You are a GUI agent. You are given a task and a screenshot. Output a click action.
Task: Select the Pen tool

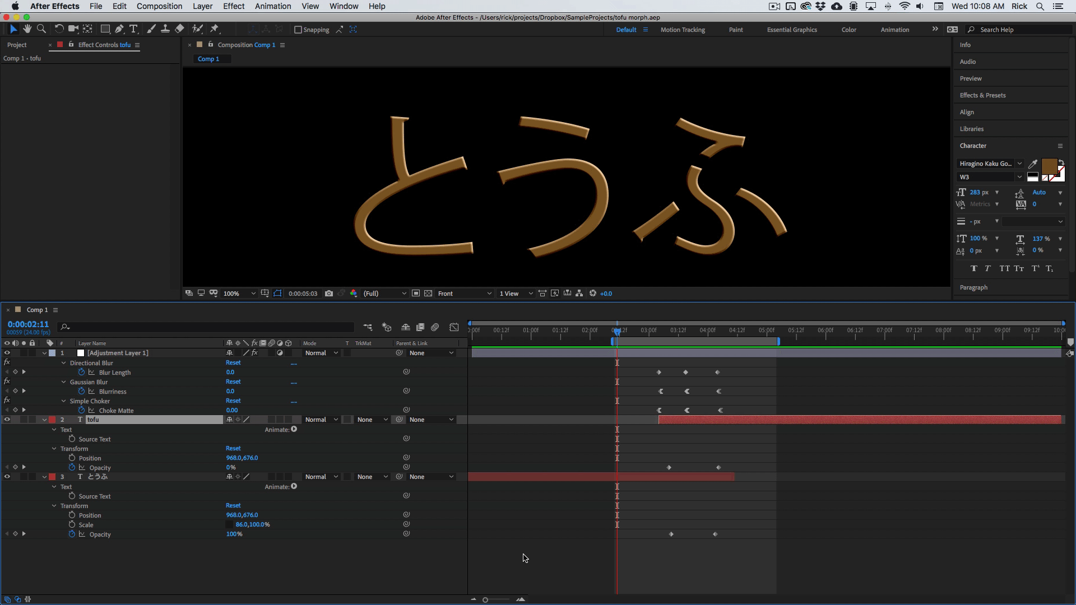[x=119, y=29]
